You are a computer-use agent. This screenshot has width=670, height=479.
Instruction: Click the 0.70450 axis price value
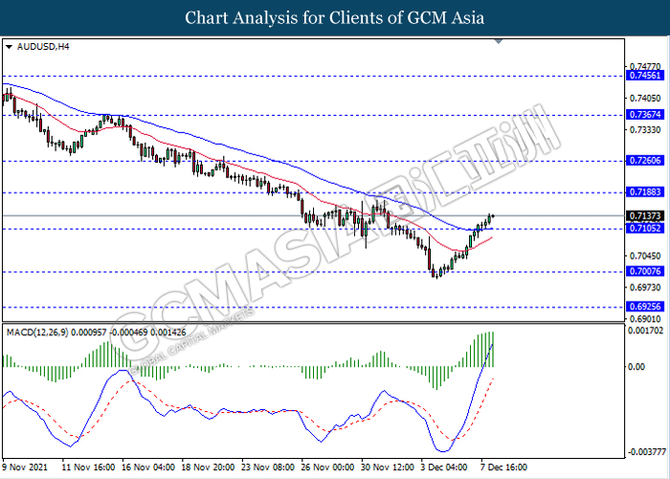(645, 256)
